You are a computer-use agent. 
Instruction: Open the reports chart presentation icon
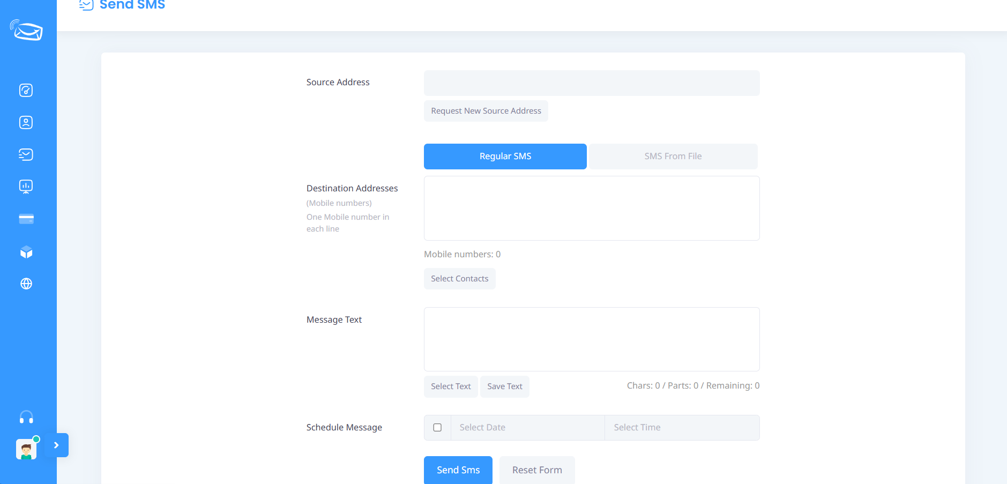26,187
